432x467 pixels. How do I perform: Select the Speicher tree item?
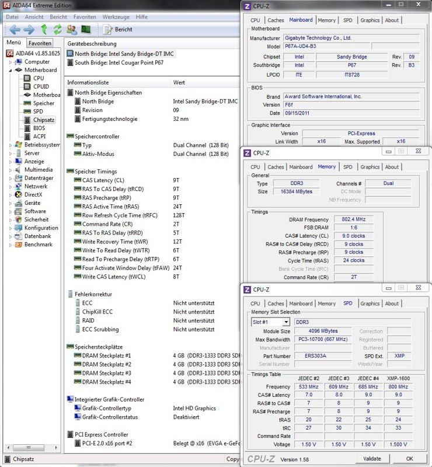44,103
